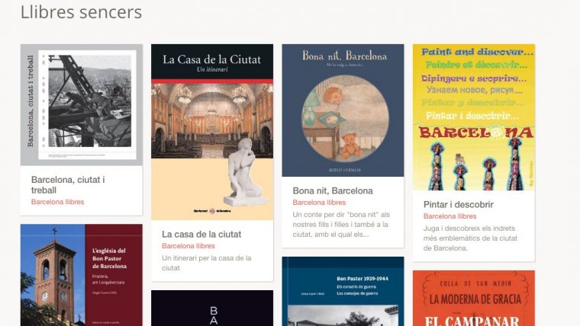The image size is (580, 326).
Task: Click the La casa de la ciutat title
Action: pyautogui.click(x=201, y=234)
